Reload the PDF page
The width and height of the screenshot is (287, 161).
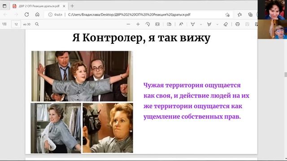coord(27,15)
